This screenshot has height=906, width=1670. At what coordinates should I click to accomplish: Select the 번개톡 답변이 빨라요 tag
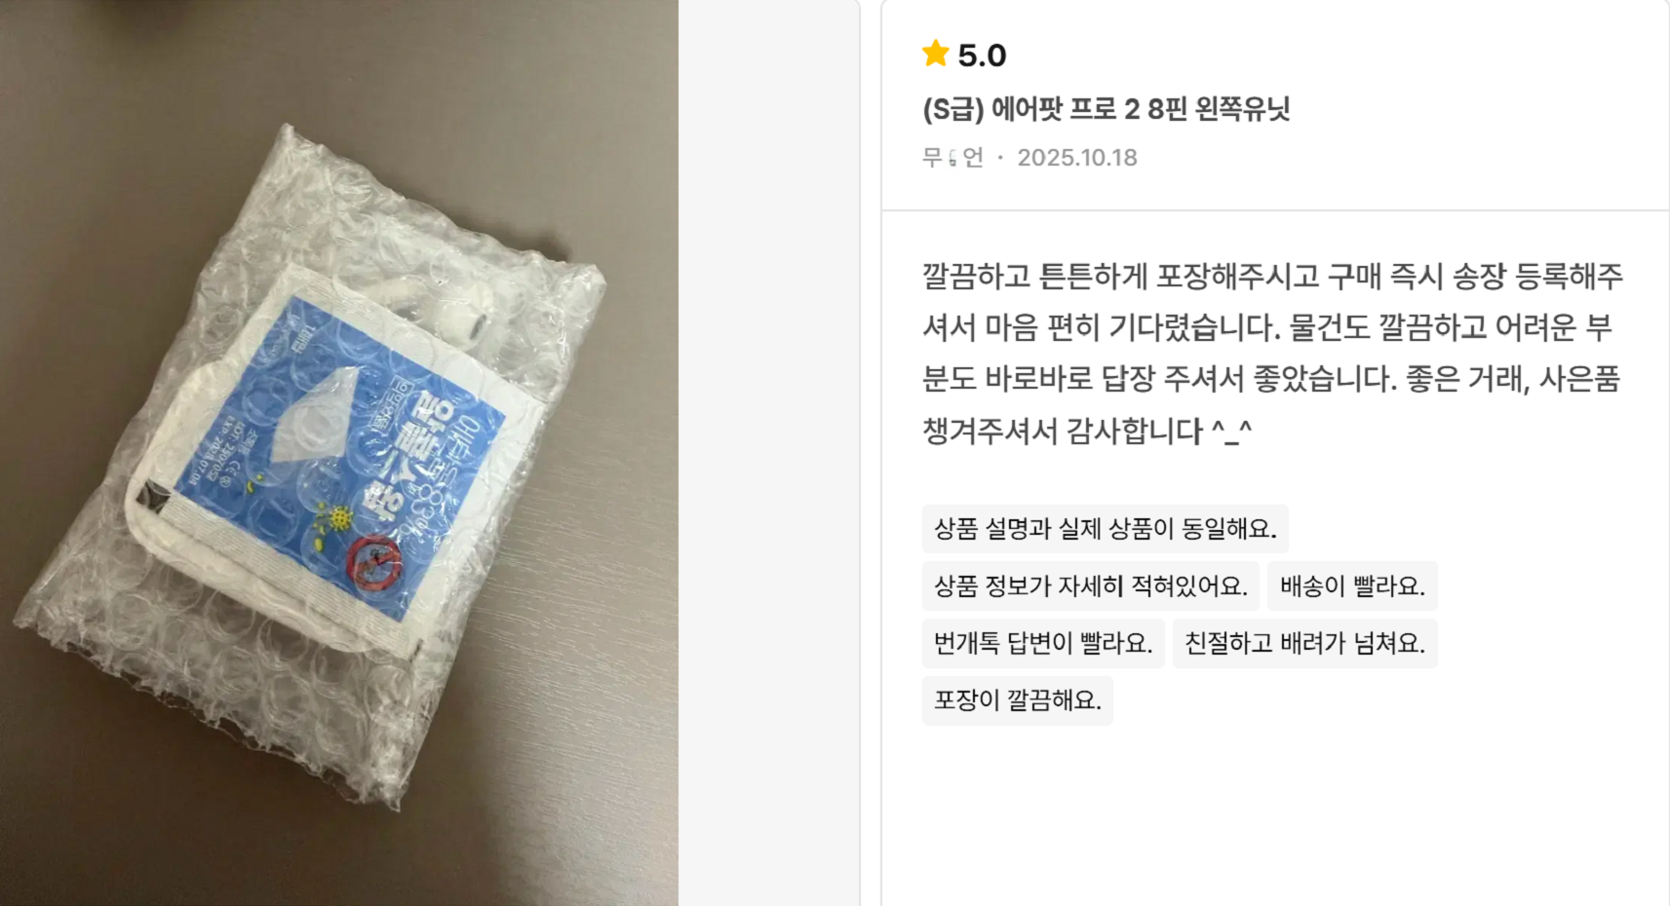point(1043,643)
